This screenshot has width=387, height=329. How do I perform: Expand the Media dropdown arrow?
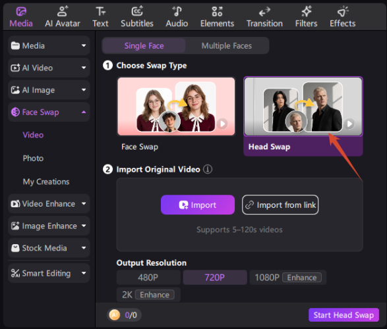point(84,45)
